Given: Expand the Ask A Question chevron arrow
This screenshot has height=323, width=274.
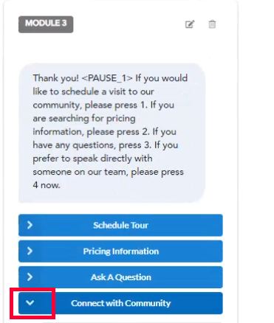Looking at the screenshot, I should (30, 277).
